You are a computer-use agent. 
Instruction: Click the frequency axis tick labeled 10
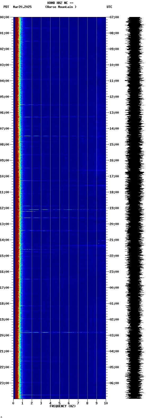[106, 403]
